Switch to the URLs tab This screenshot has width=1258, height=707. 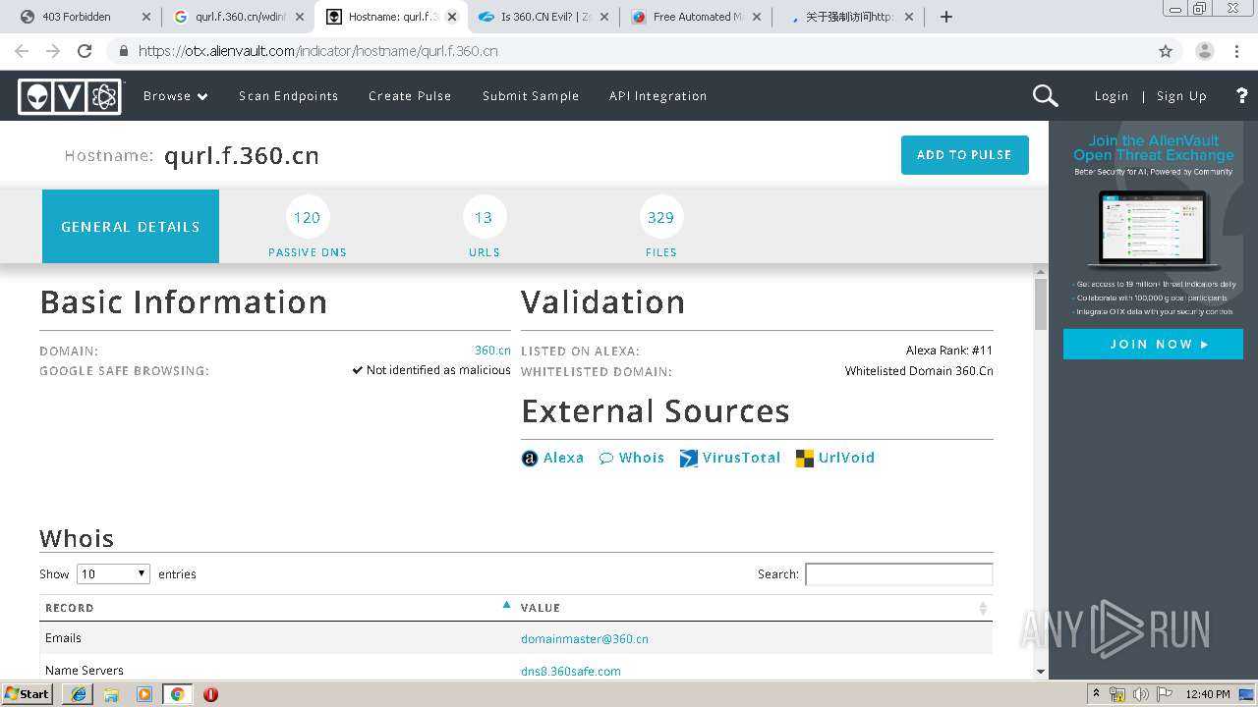(485, 228)
